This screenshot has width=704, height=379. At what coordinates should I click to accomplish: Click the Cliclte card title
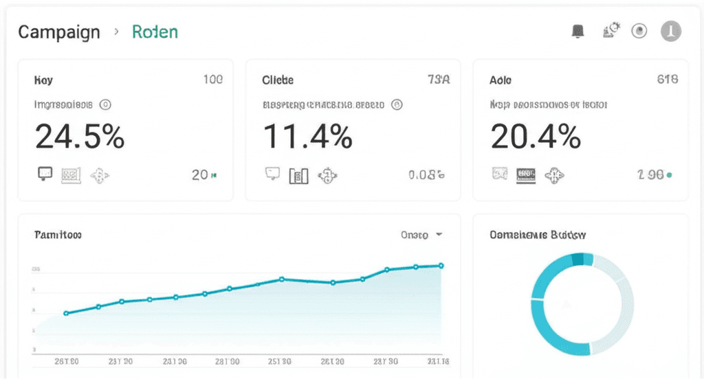coord(278,80)
